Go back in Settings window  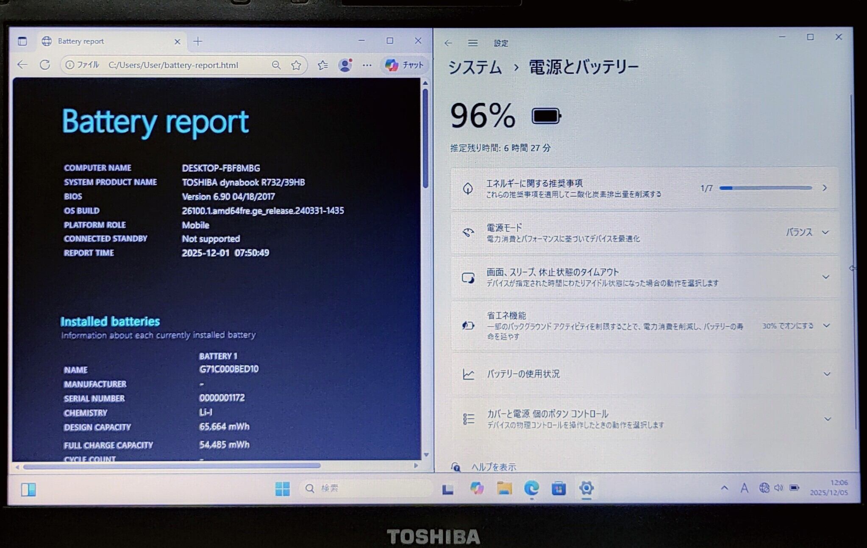448,43
